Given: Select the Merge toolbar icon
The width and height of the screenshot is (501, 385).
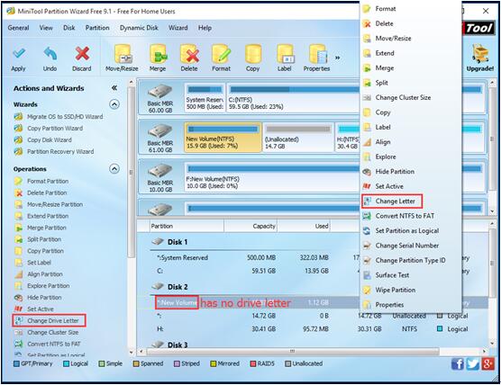Looking at the screenshot, I should click(158, 54).
